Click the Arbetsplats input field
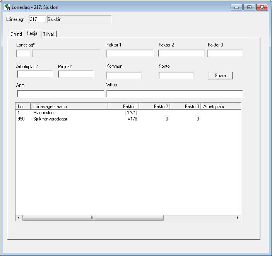This screenshot has height=256, width=272. (x=34, y=74)
